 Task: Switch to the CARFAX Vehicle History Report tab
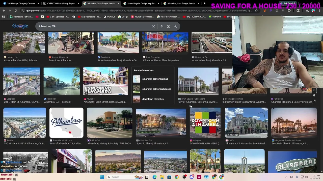click(61, 4)
